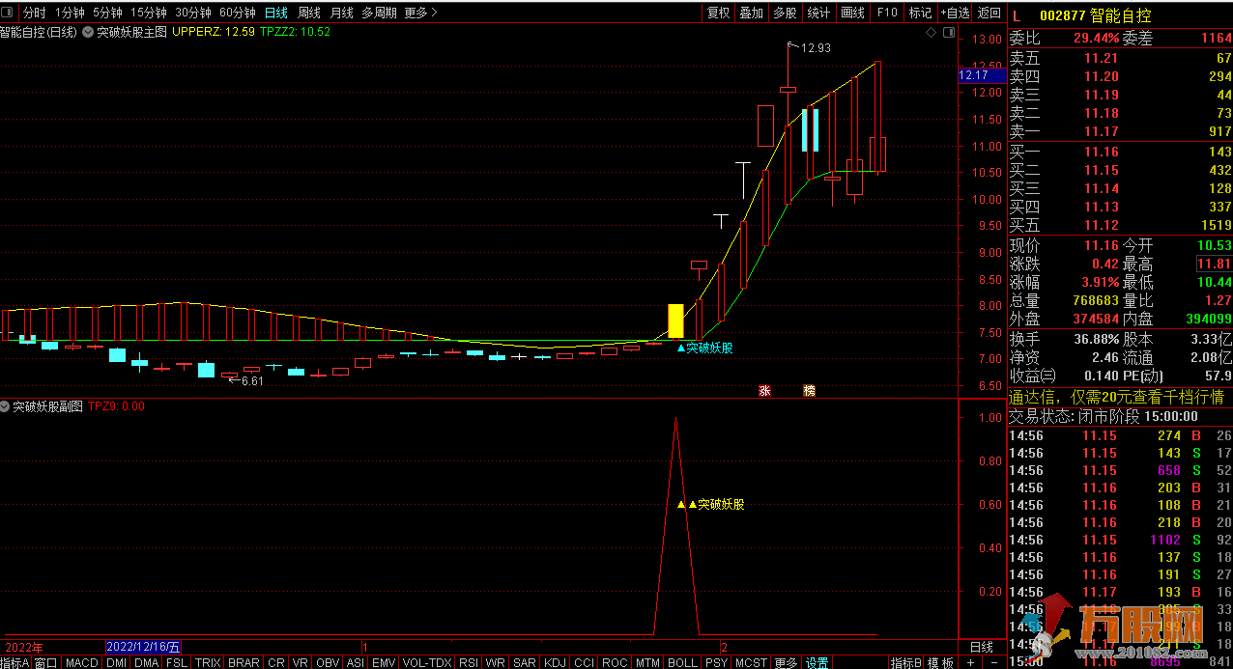Apply the KDJ indicator

[555, 663]
